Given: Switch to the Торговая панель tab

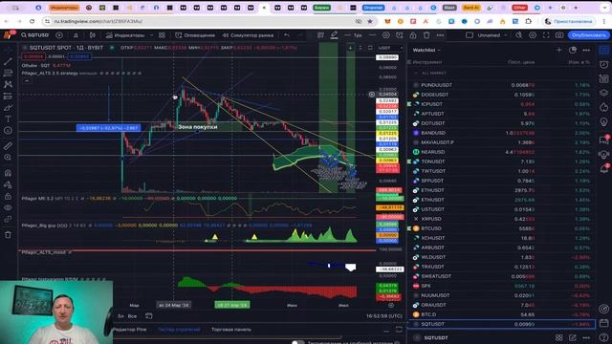Looking at the screenshot, I should pos(231,330).
